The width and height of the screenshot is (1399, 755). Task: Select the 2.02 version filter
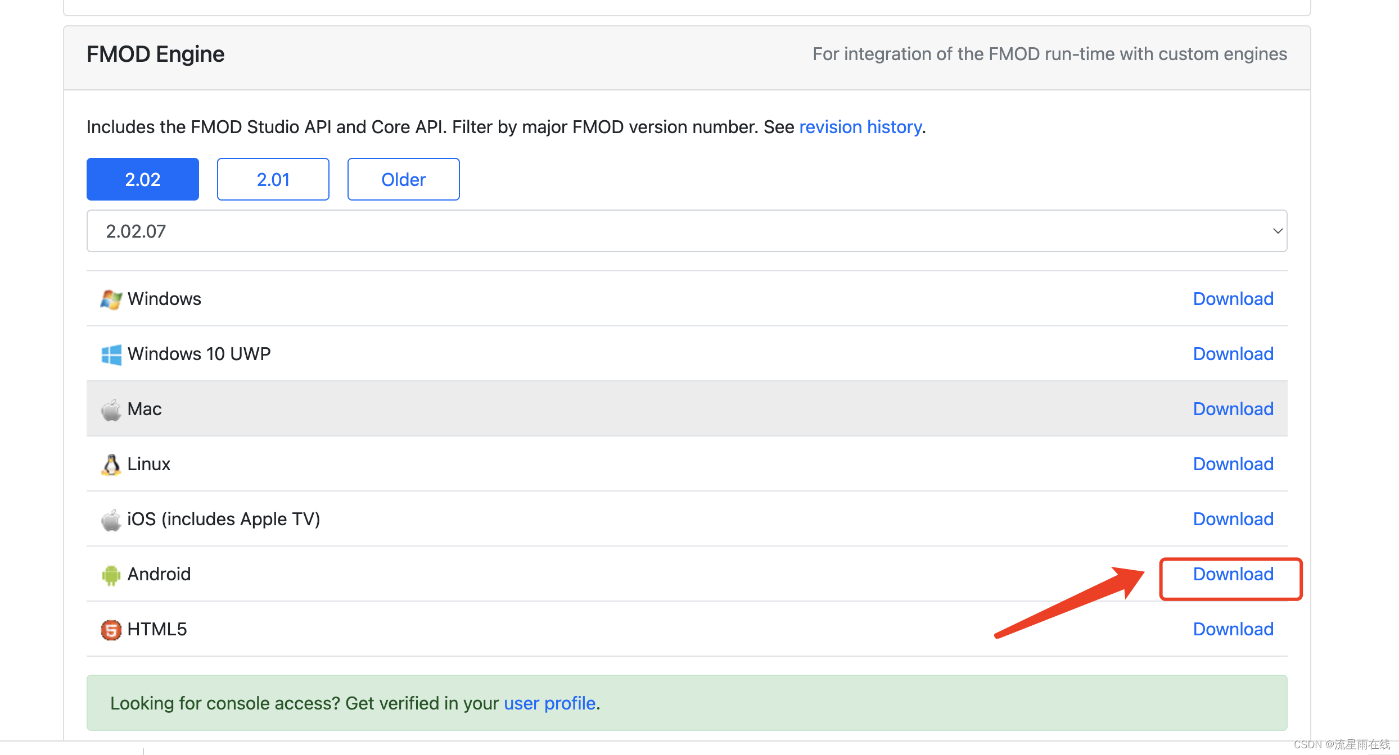143,179
